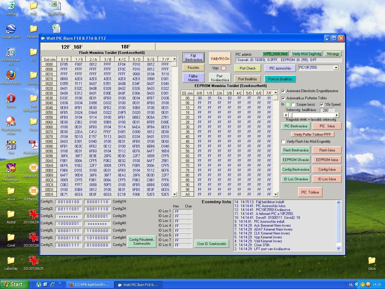Expand the PIC18F2550 device dropdown
The height and width of the screenshot is (289, 385).
[x=336, y=68]
